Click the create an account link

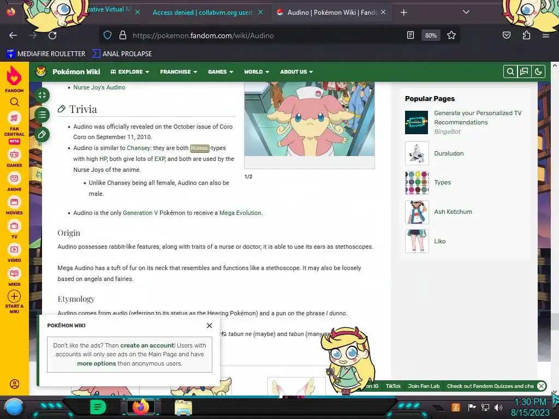point(147,345)
